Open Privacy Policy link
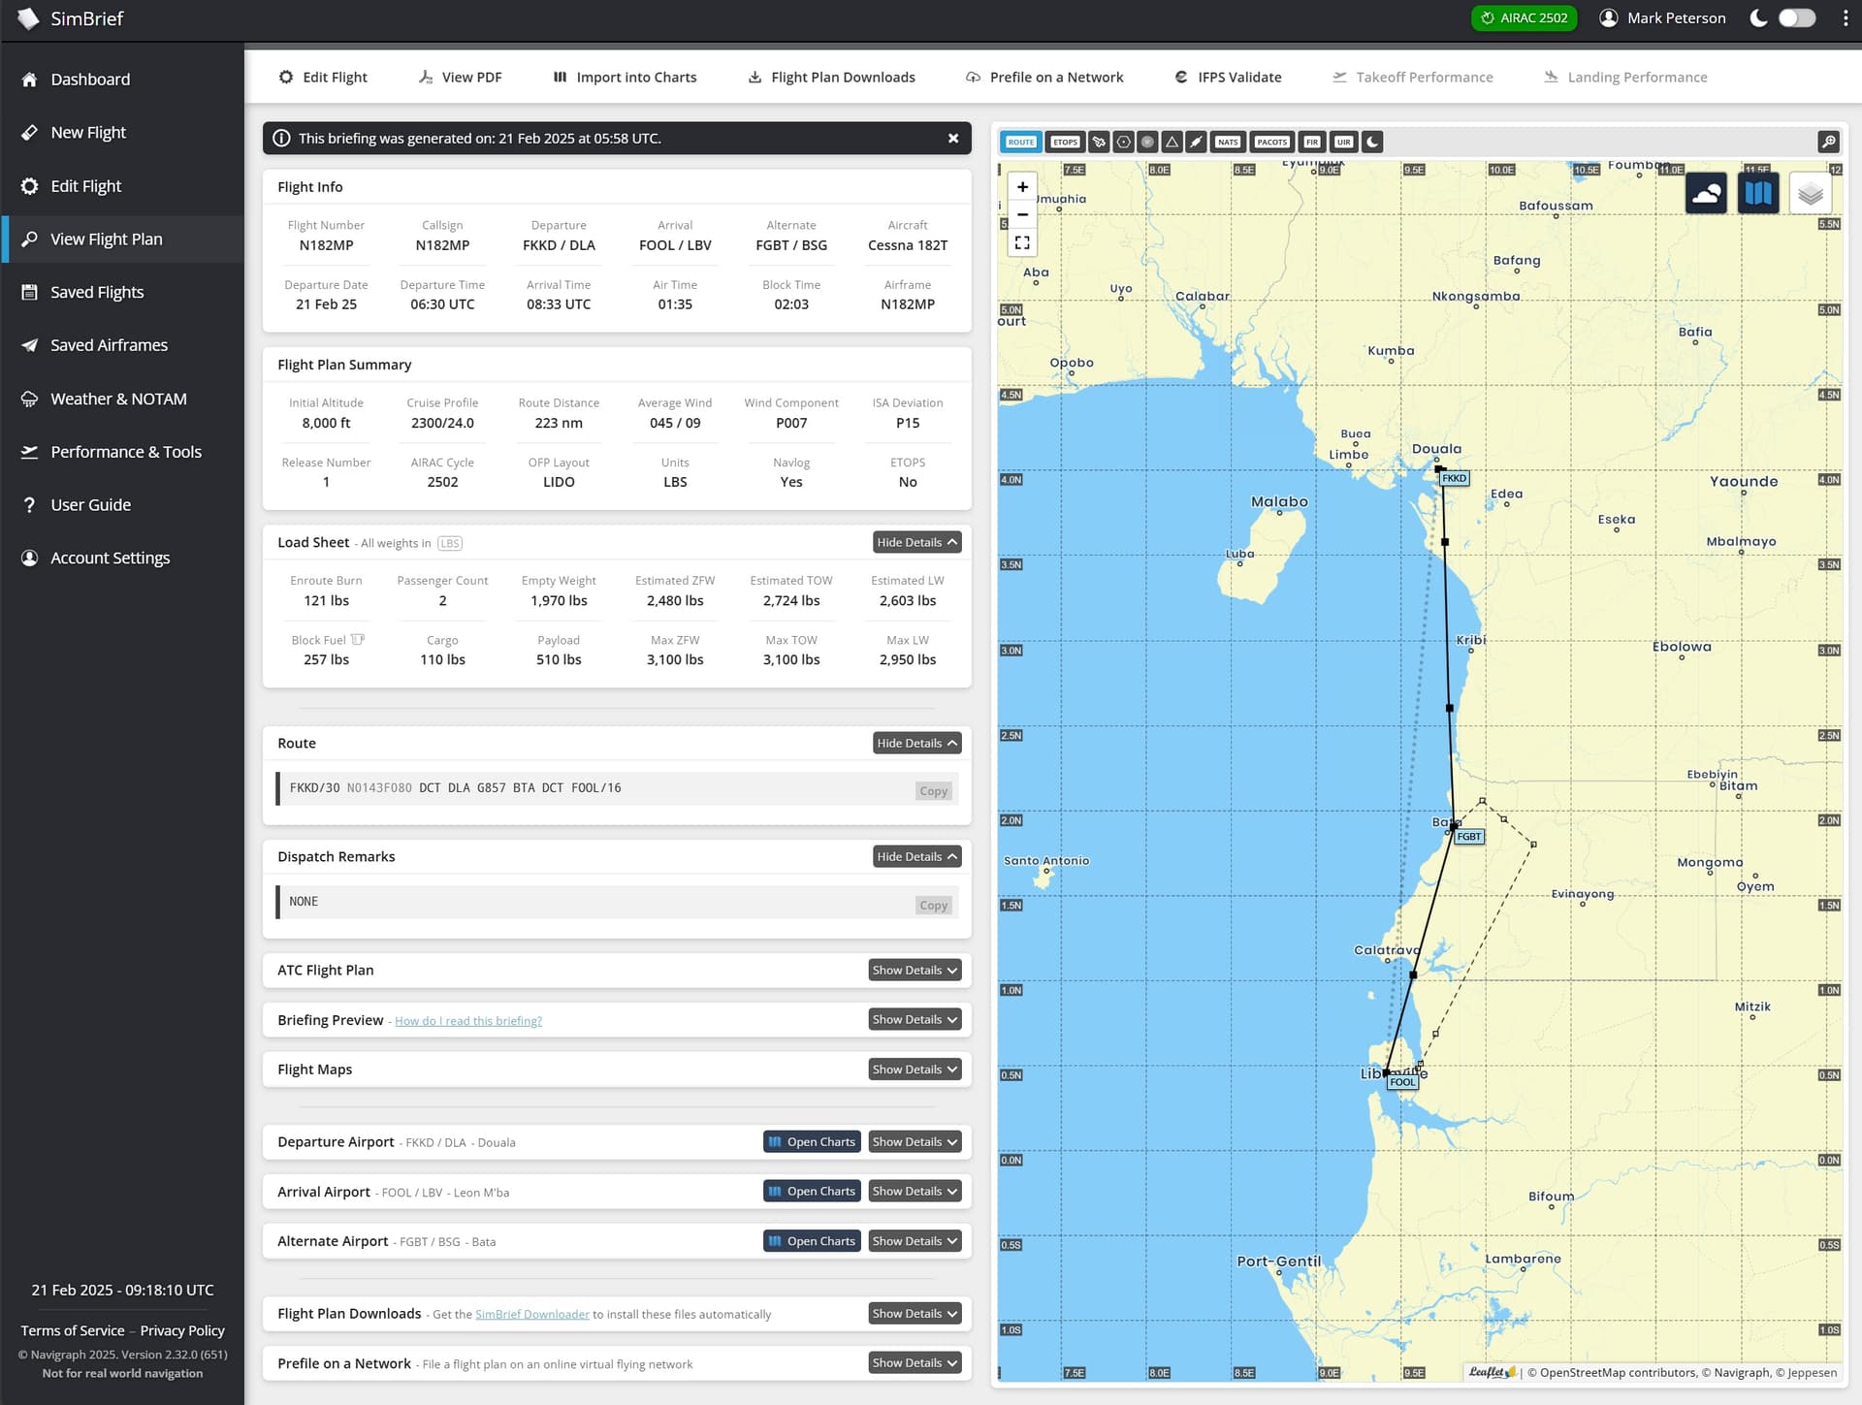 (182, 1331)
